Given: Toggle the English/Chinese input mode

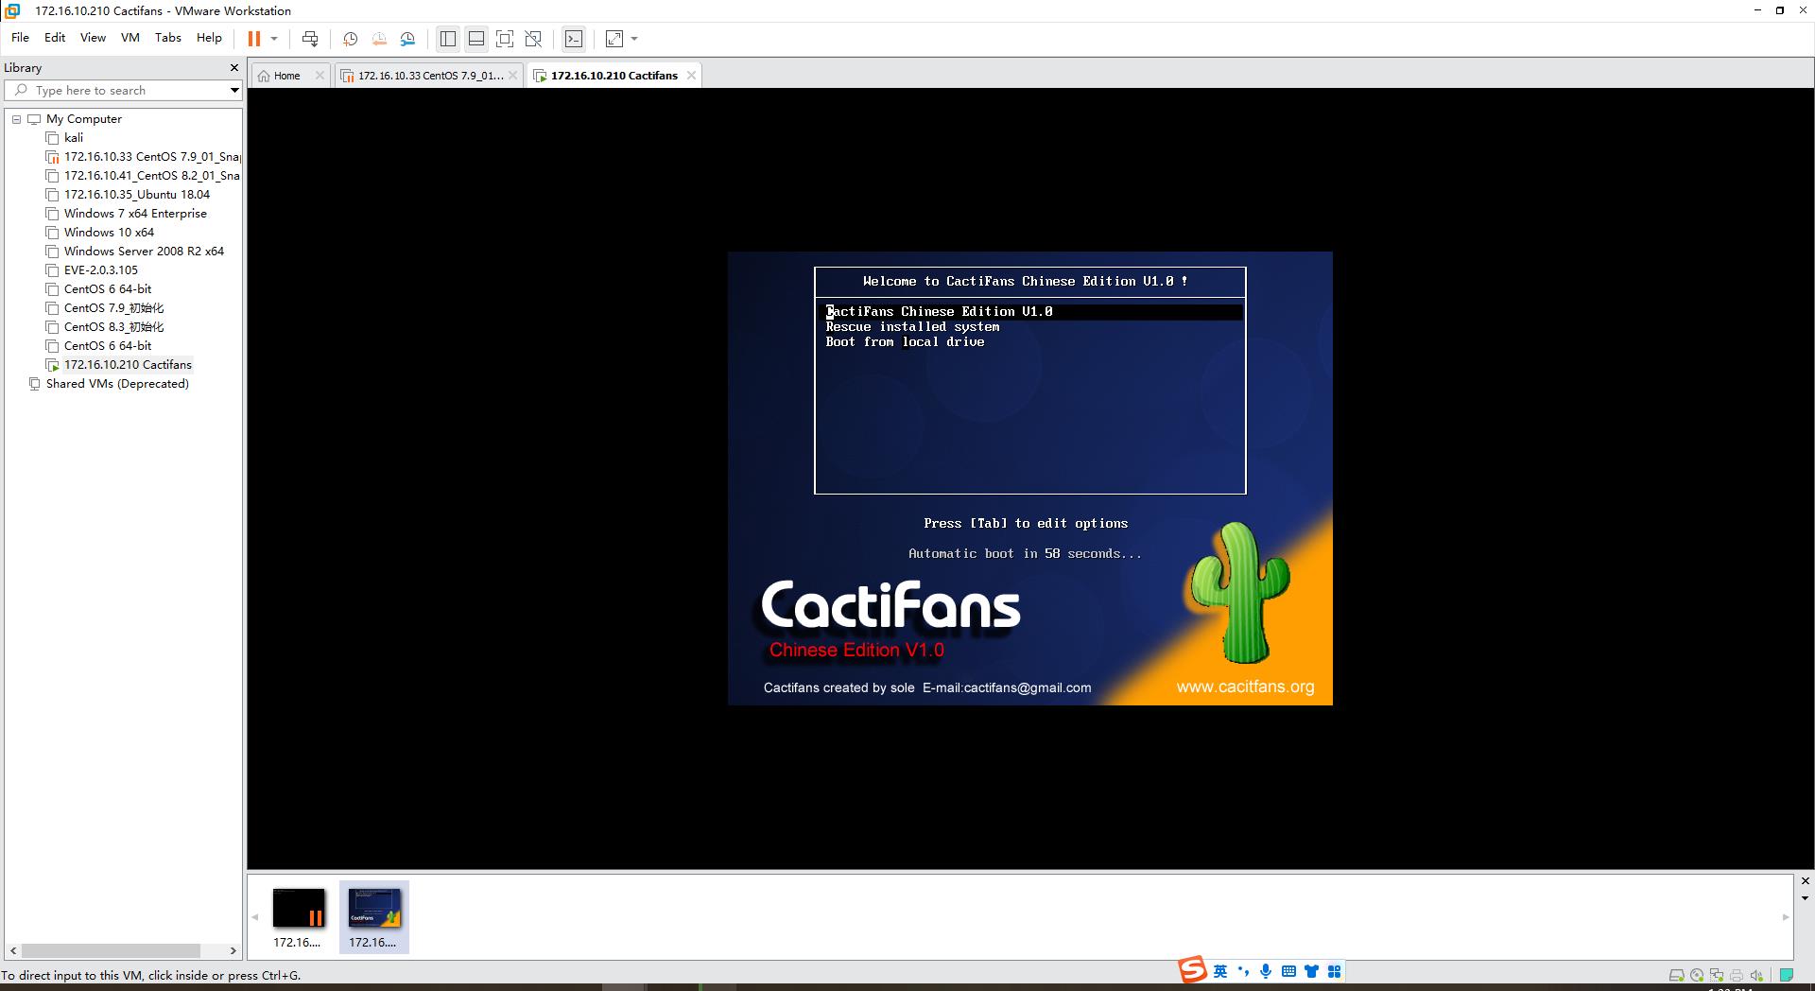Looking at the screenshot, I should point(1220,971).
